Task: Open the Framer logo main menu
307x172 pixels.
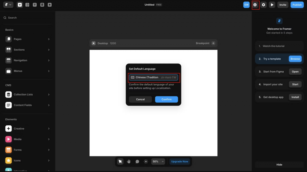Action: coord(8,5)
